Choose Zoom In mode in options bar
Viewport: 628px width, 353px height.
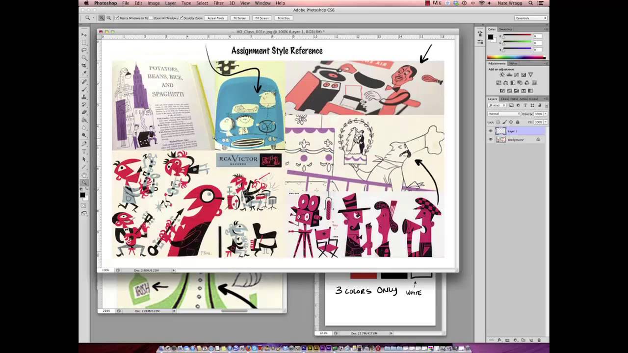click(102, 18)
